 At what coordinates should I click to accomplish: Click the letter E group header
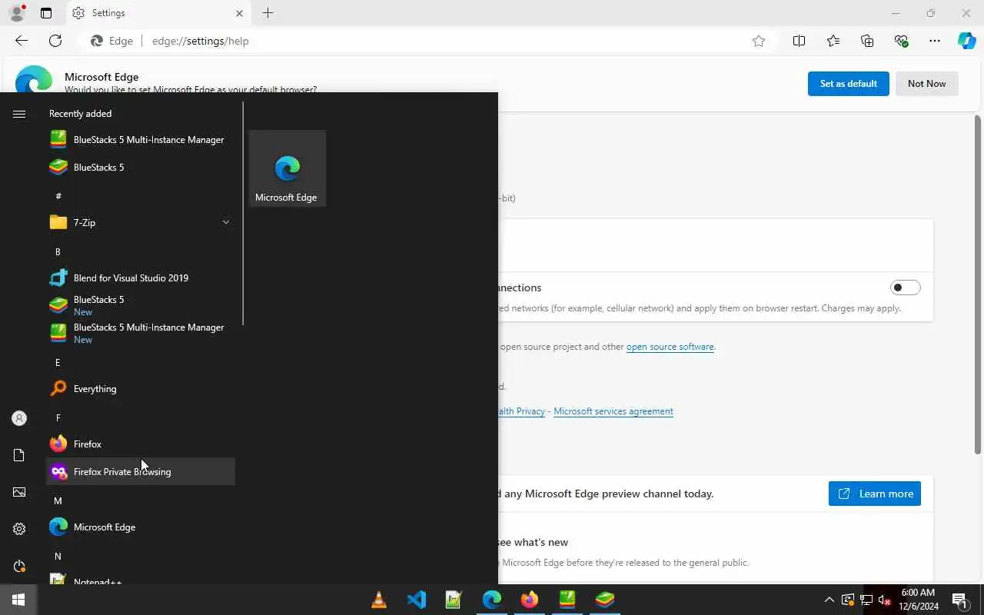pyautogui.click(x=58, y=362)
